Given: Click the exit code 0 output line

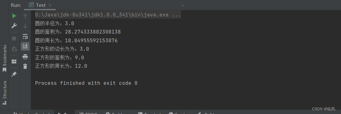Looking at the screenshot, I should pos(86,83).
